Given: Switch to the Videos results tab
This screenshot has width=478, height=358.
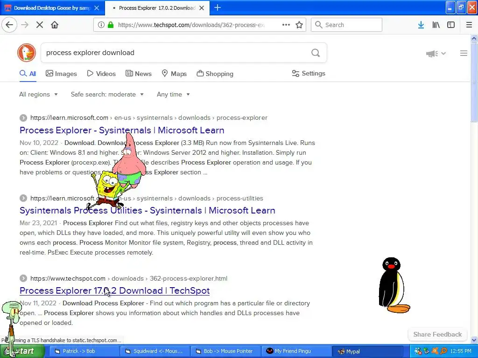Looking at the screenshot, I should (x=101, y=74).
